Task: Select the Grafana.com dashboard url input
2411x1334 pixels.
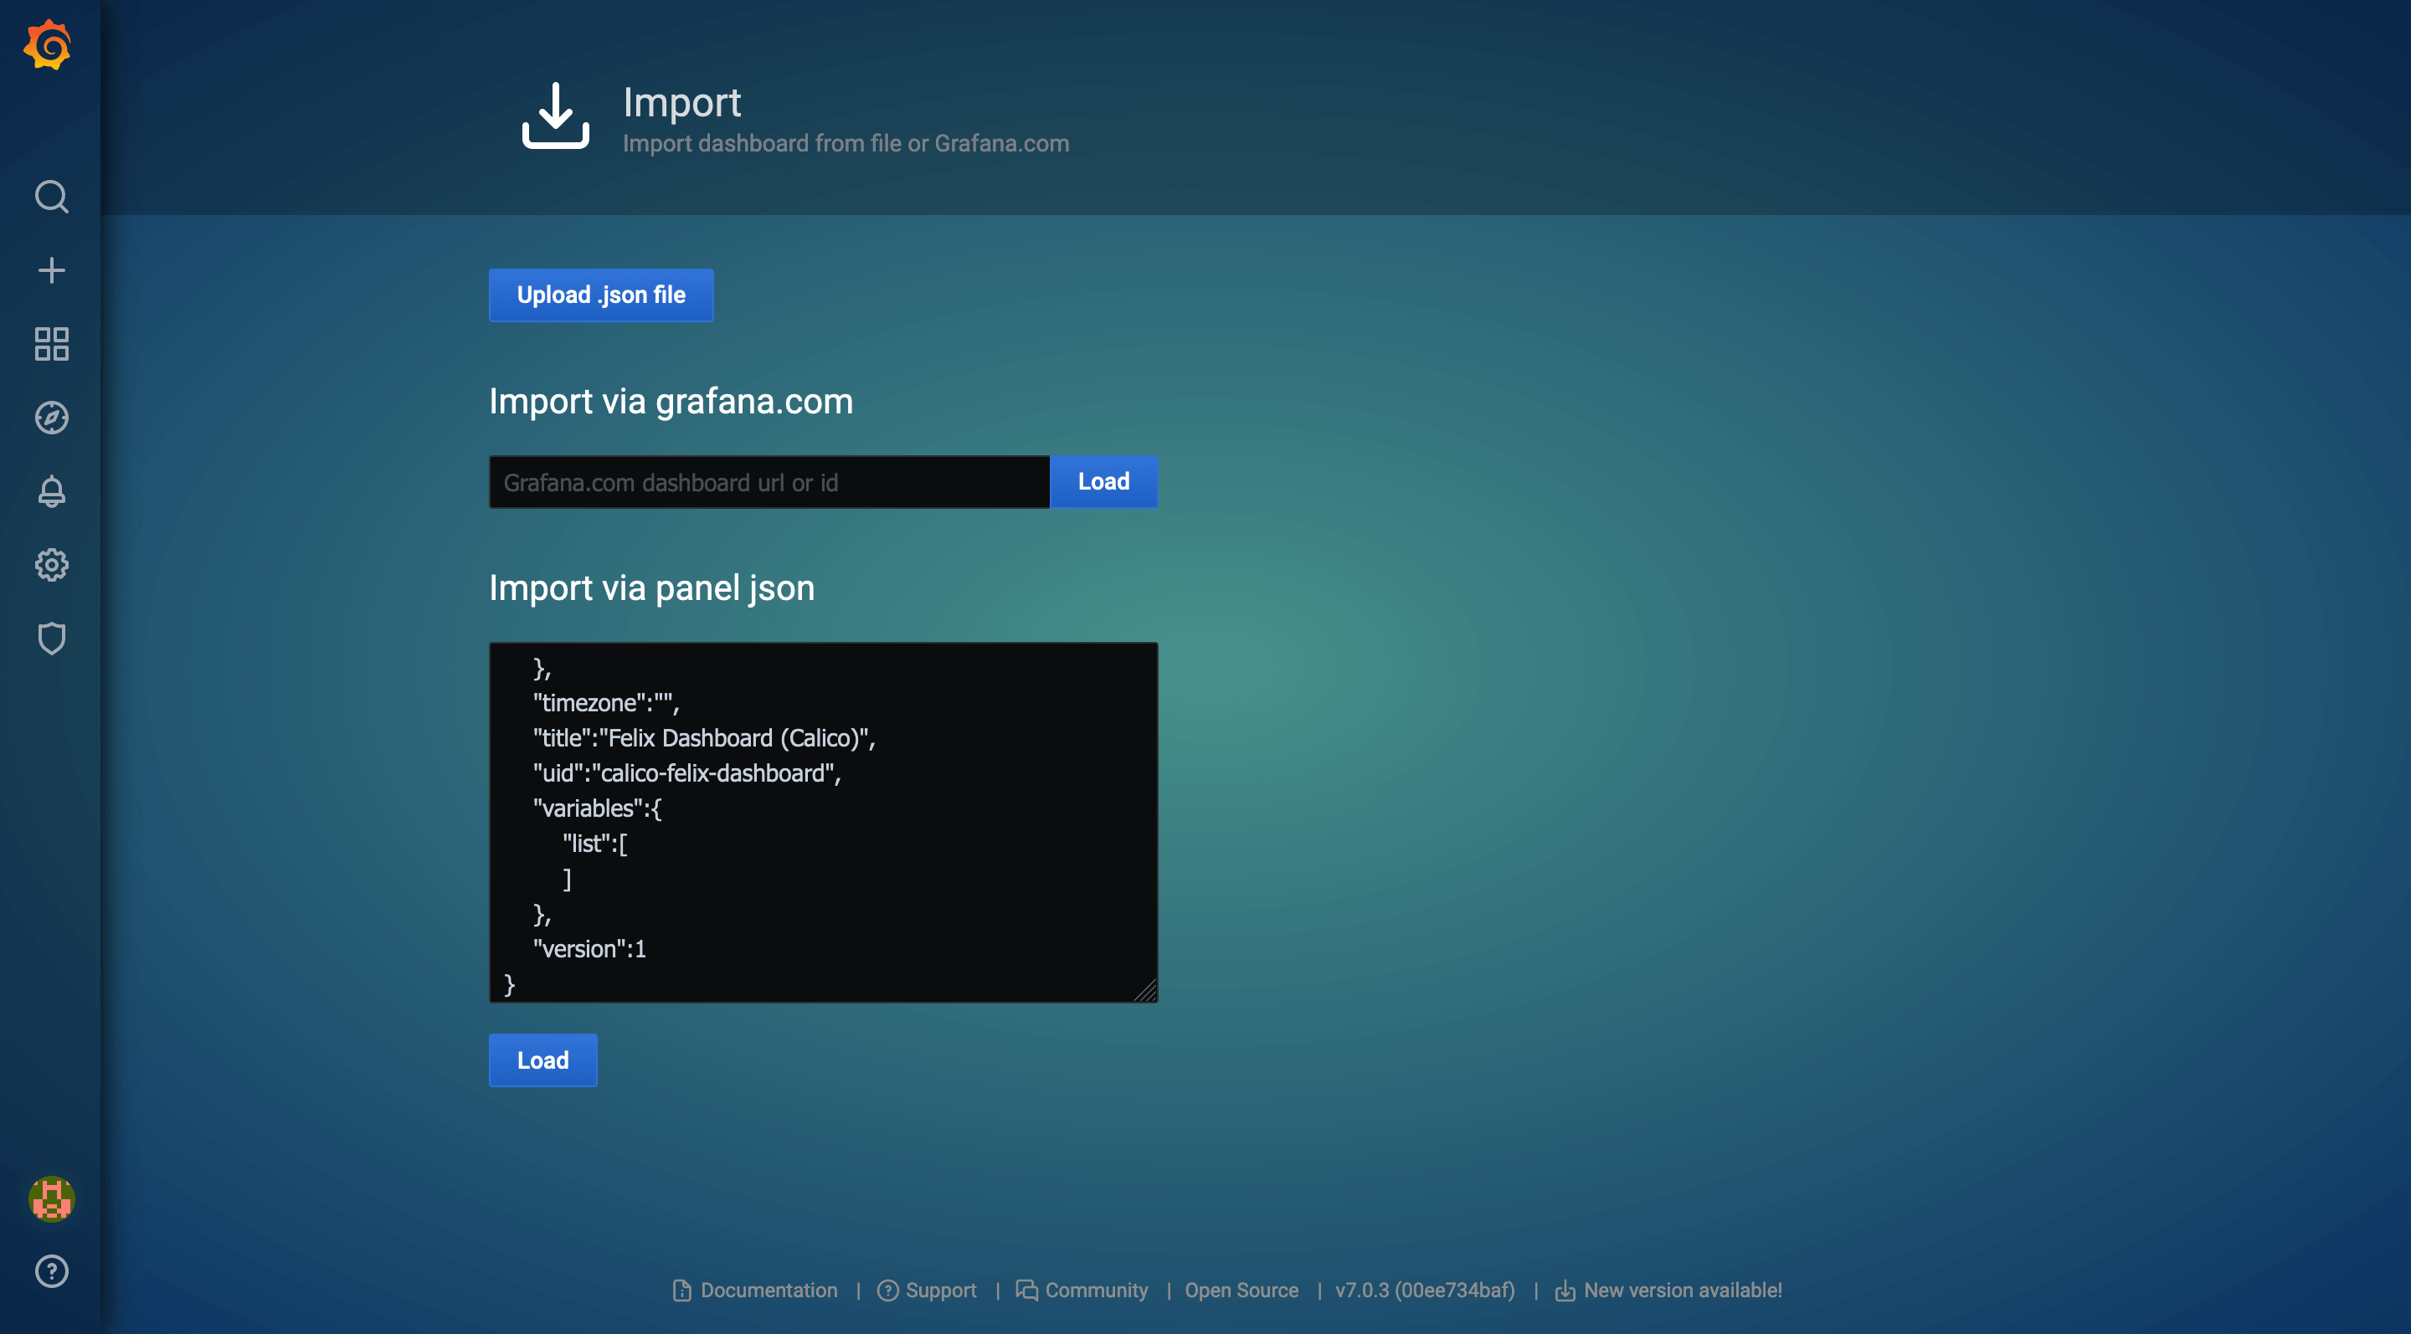Action: point(769,481)
